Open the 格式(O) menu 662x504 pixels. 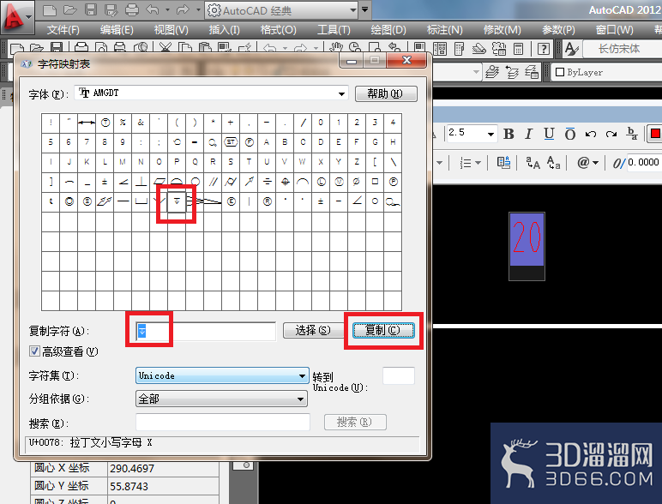coord(278,30)
